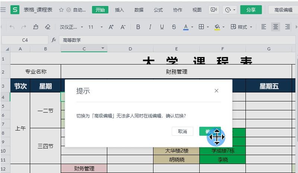
Task: Increase font size with A+ icon
Action: (x=111, y=27)
